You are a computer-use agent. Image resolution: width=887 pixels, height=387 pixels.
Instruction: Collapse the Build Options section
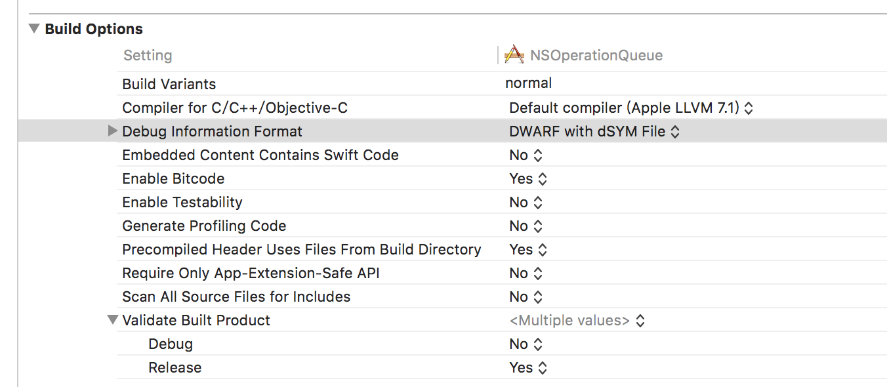pos(33,29)
